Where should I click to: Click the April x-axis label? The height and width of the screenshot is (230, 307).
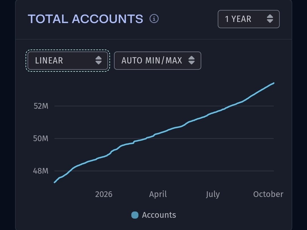[158, 194]
